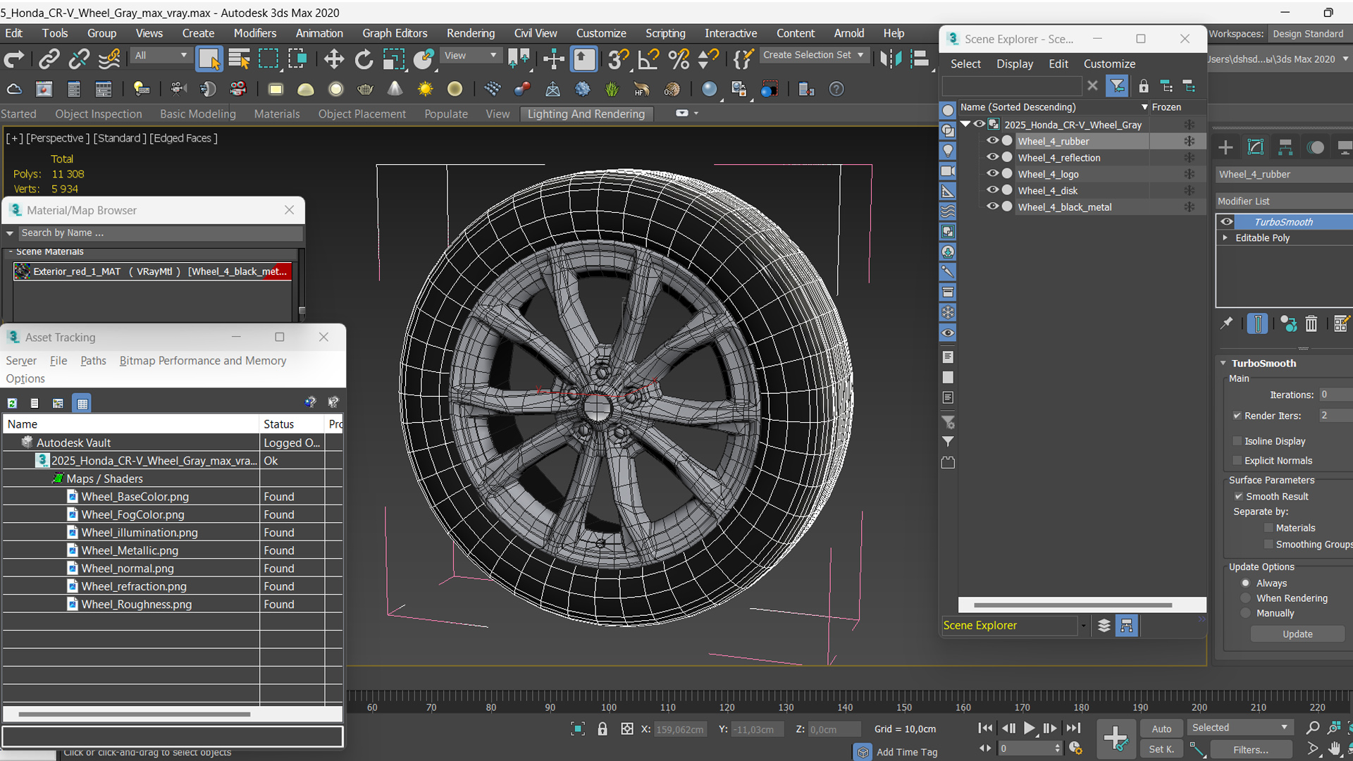1353x761 pixels.
Task: Click the Scene Explorer horizontal scrollbar
Action: (x=1073, y=605)
